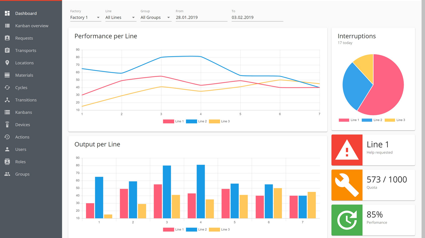This screenshot has height=238, width=425.
Task: Toggle Line 1 in Performance chart legend
Action: pyautogui.click(x=173, y=121)
